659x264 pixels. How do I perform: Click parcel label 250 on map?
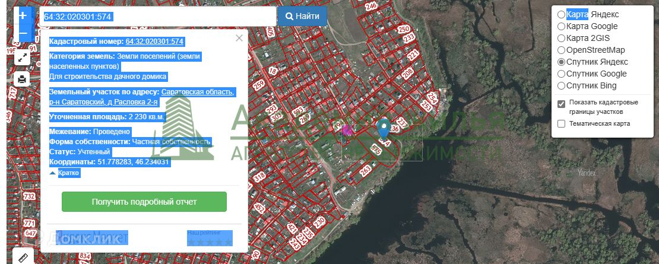point(404,30)
